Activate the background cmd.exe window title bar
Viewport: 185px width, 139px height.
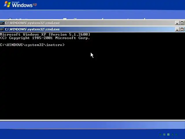pyautogui.click(x=90, y=23)
